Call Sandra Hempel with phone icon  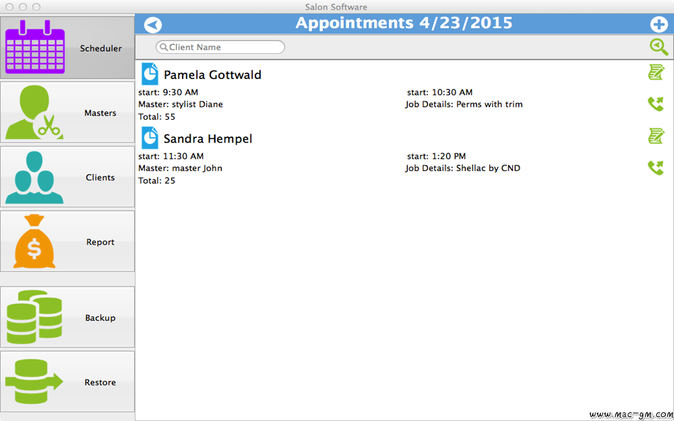coord(656,168)
